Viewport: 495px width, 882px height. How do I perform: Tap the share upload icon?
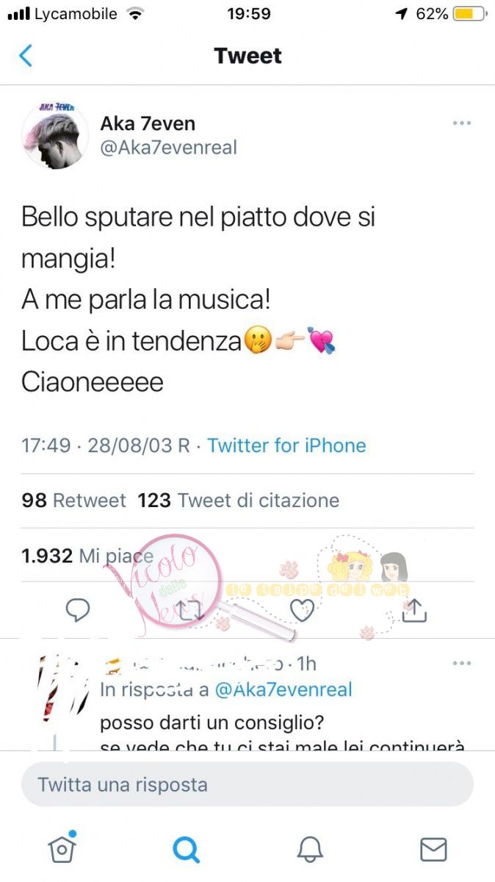(414, 609)
